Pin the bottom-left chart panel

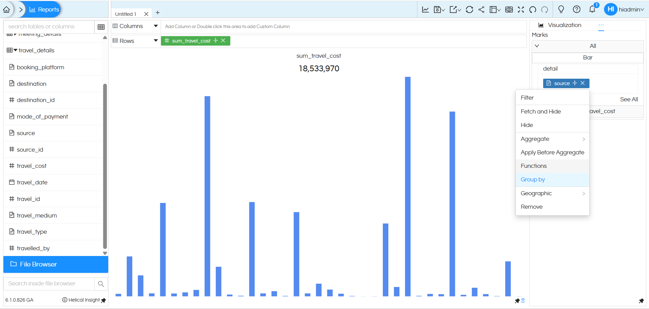[517, 301]
